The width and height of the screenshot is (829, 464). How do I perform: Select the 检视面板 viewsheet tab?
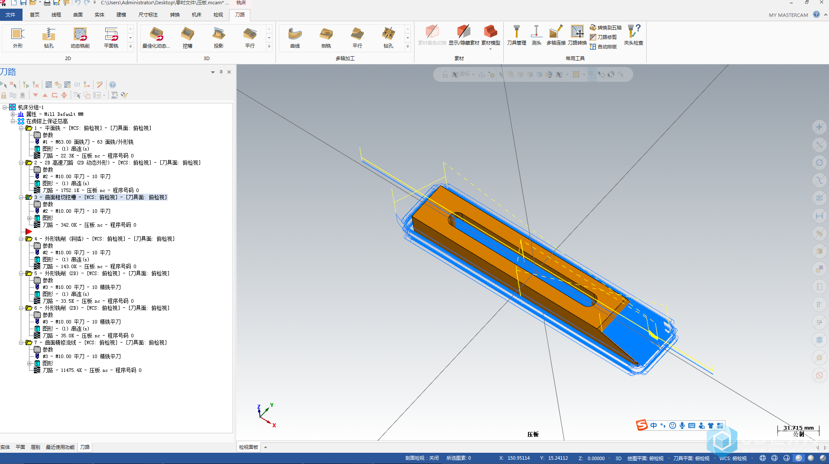[x=249, y=447]
